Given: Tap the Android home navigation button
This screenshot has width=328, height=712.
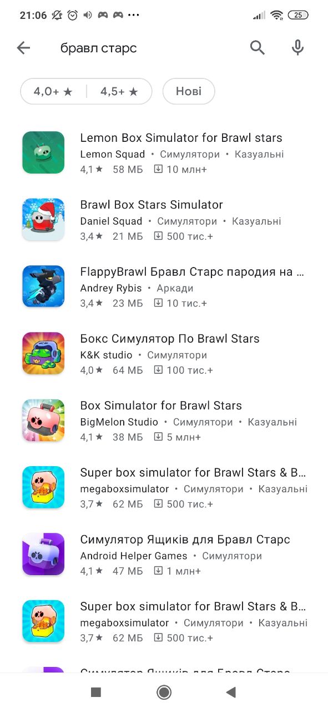Looking at the screenshot, I should pyautogui.click(x=164, y=692).
